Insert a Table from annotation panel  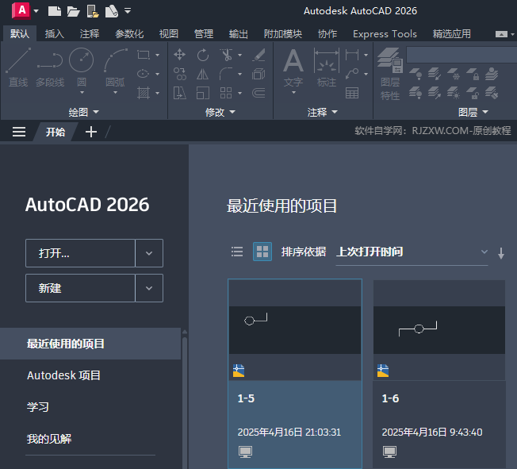tap(352, 93)
